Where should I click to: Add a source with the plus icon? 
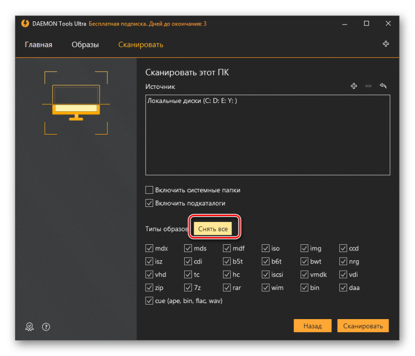(x=354, y=86)
